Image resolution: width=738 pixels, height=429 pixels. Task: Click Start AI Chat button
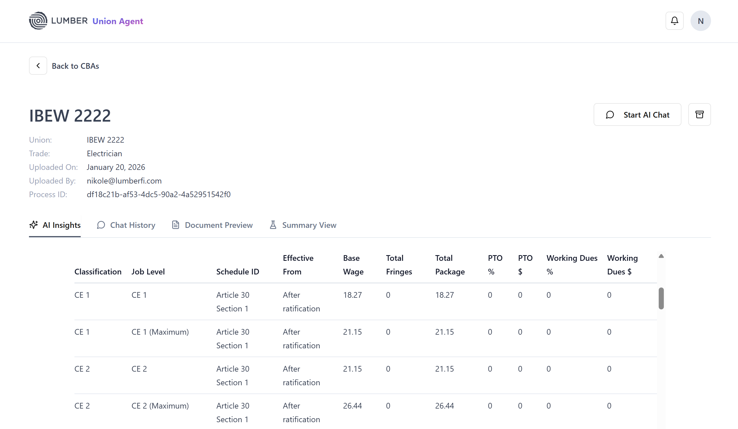[x=637, y=115]
